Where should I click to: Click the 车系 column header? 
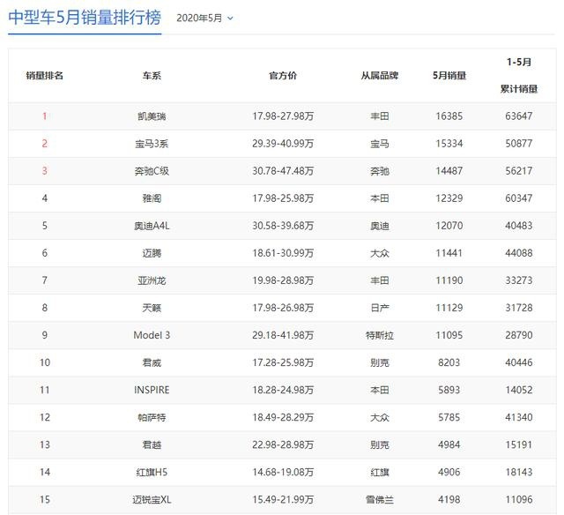[152, 76]
